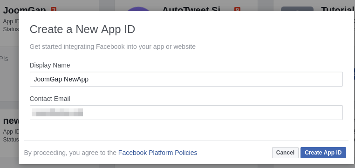Click the red notification badge 9 beside AutoTweet
This screenshot has width=355, height=168.
pyautogui.click(x=237, y=9)
